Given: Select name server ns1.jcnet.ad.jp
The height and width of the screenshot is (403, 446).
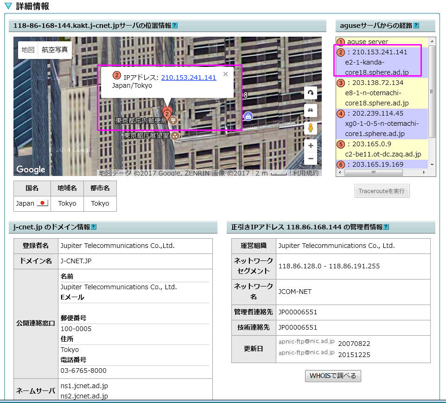Looking at the screenshot, I should (x=84, y=386).
